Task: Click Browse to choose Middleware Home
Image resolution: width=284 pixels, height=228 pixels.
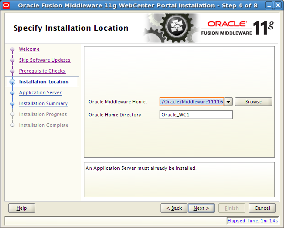Action: click(x=254, y=102)
